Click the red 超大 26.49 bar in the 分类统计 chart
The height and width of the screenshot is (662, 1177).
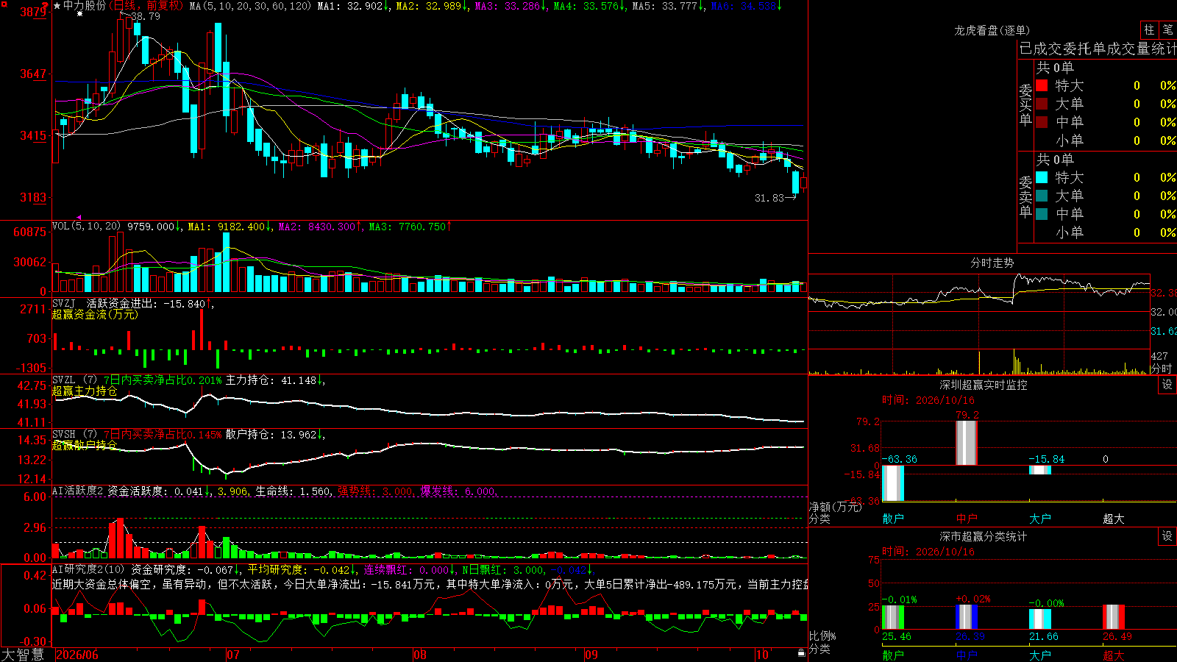1114,617
